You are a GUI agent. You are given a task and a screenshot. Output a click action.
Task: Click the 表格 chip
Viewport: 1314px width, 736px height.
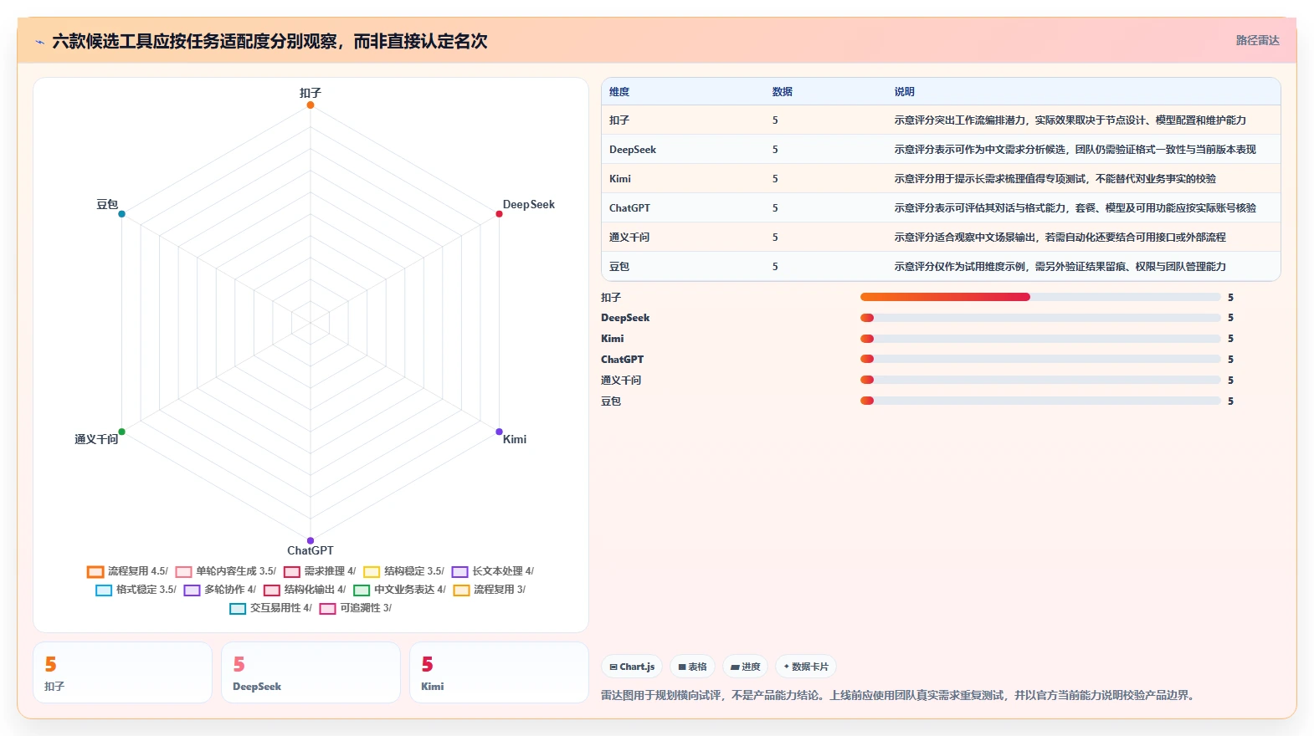pos(692,667)
